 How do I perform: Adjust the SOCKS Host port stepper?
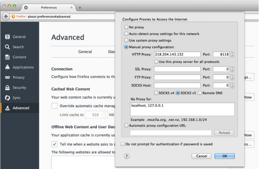[232, 85]
